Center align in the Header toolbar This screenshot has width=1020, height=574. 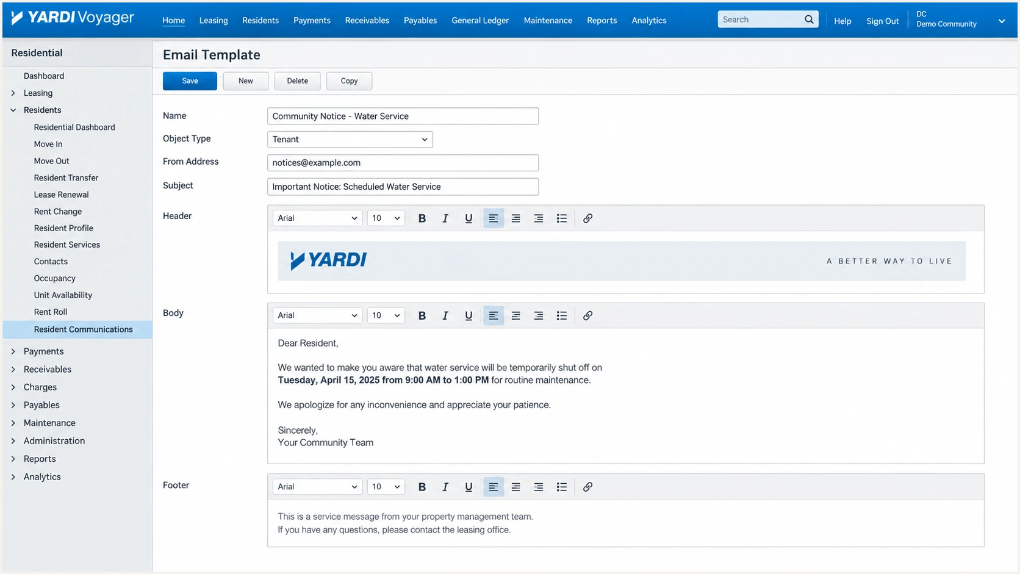[516, 218]
